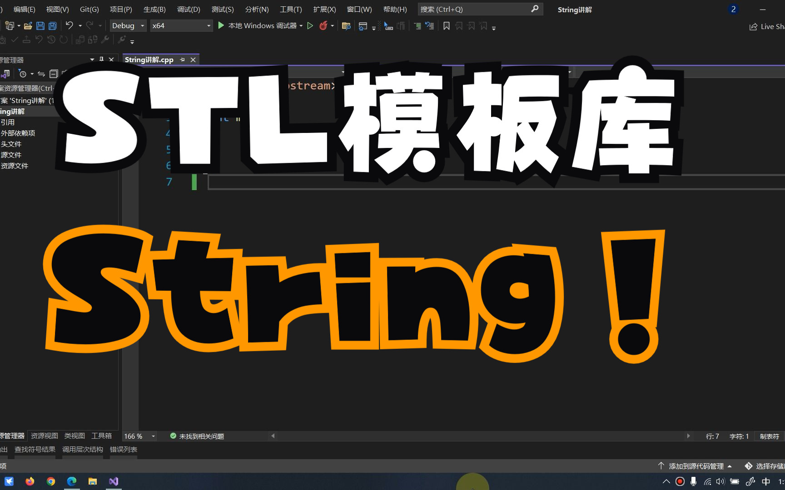Click the Live Share icon
This screenshot has width=785, height=490.
click(x=753, y=27)
